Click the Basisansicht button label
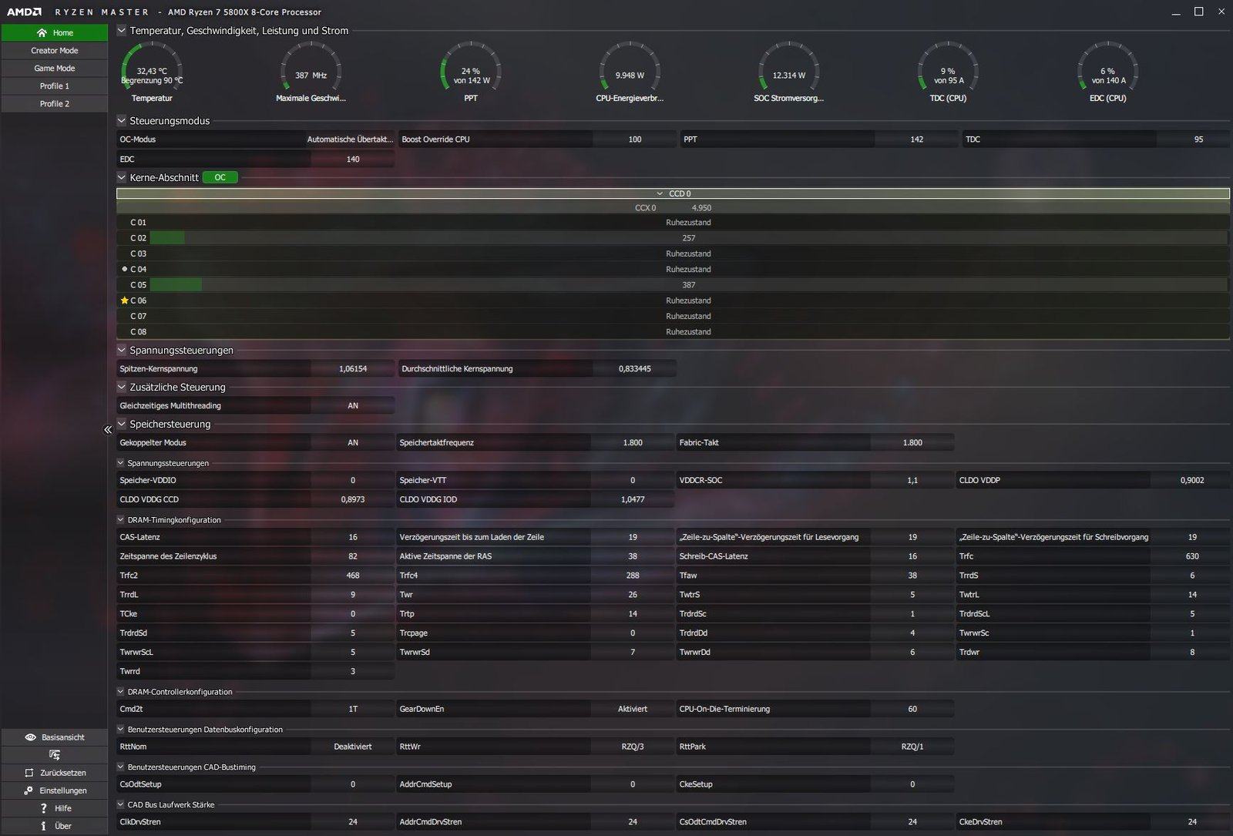This screenshot has height=836, width=1233. 63,737
